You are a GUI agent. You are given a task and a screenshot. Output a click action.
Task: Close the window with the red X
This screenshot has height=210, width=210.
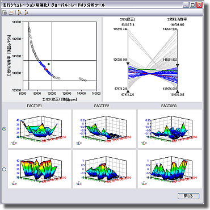[199, 5]
